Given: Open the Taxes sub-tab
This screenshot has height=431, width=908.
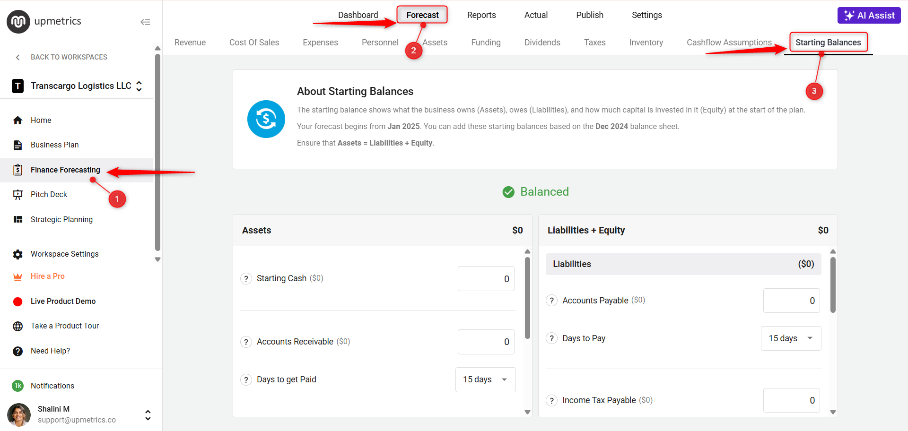Looking at the screenshot, I should coord(595,43).
